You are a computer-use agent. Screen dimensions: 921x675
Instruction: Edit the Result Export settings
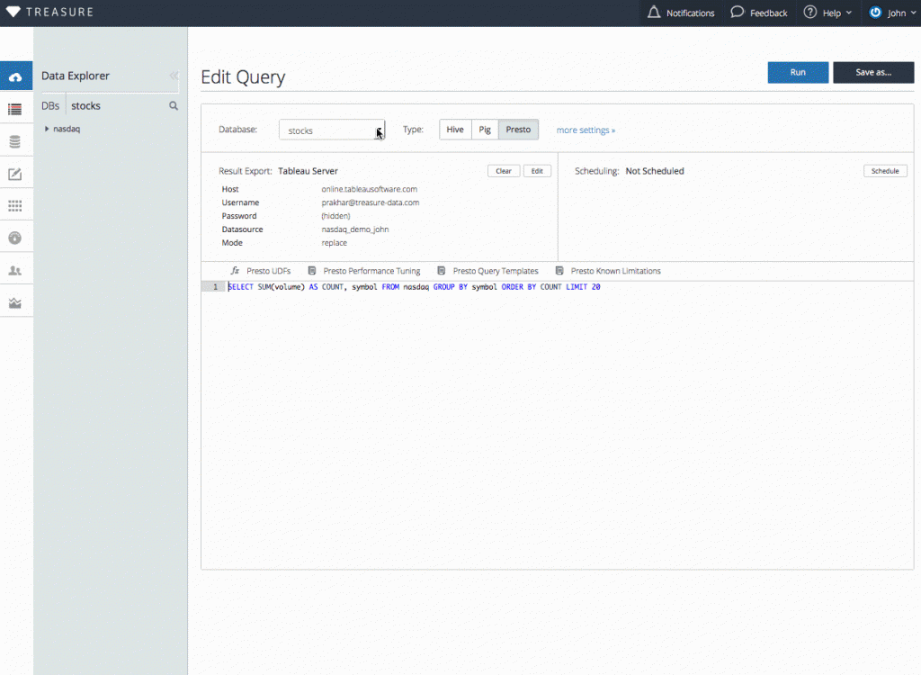tap(537, 171)
